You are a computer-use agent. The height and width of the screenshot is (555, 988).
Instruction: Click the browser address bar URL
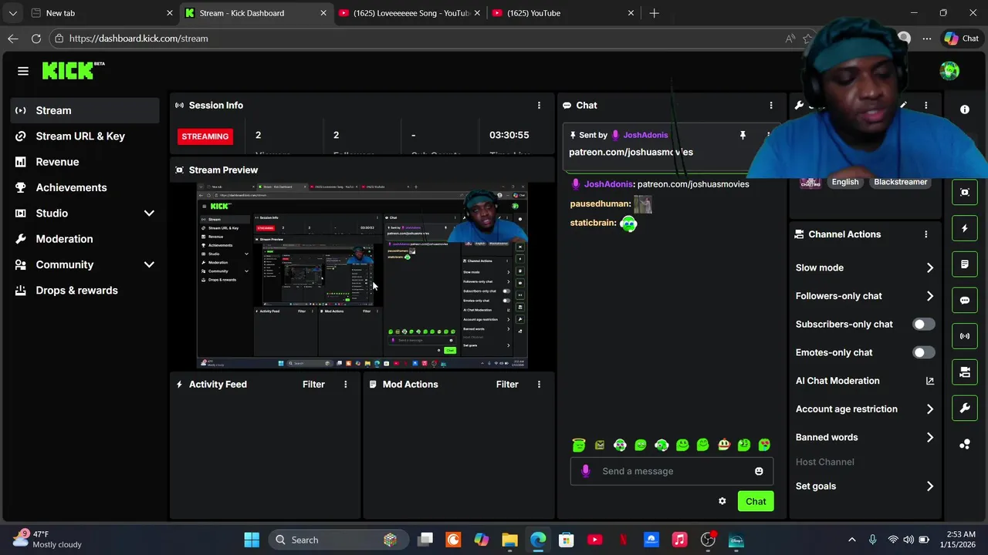[x=138, y=39]
